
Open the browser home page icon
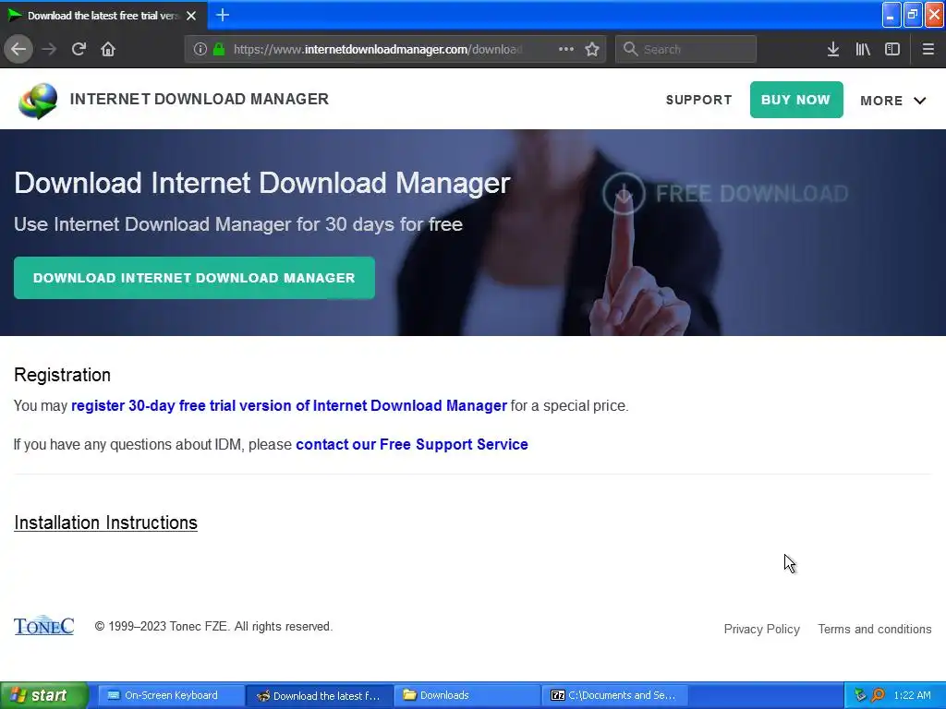coord(108,49)
